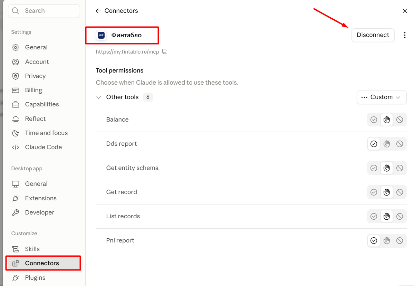This screenshot has width=414, height=286.
Task: Open Claude Code settings
Action: 44,147
